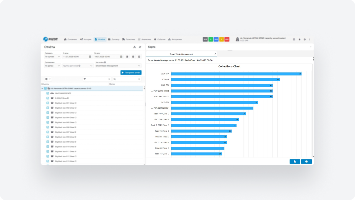Open calendar picker for the start date
The height and width of the screenshot is (200, 355).
90,57
